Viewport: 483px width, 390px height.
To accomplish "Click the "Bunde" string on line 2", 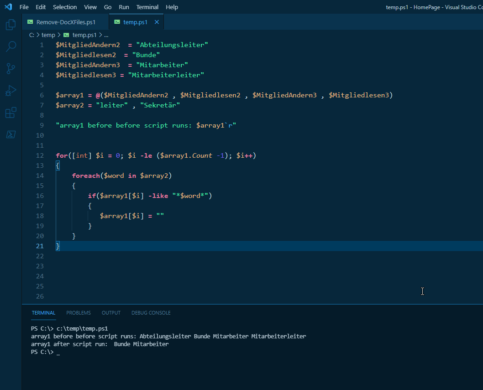I will pos(146,55).
